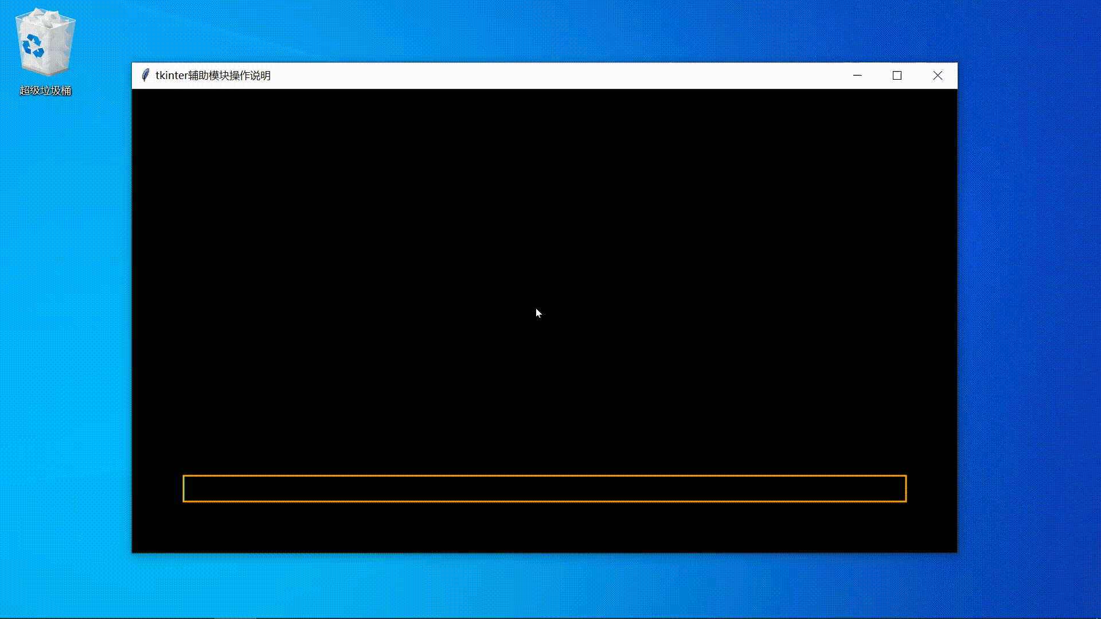The image size is (1101, 619).
Task: Select the 超级垃圾桶 desktop label
Action: click(x=45, y=91)
